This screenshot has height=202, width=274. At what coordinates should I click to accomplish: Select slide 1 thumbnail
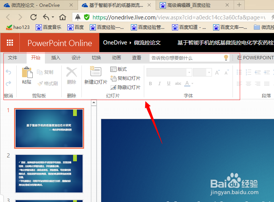[x=49, y=129]
